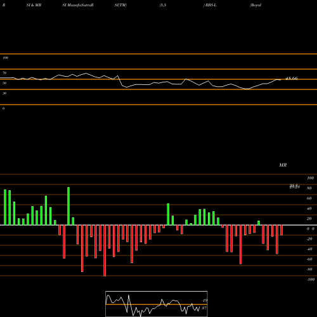Click the 'SI & MR' header text

34,5
